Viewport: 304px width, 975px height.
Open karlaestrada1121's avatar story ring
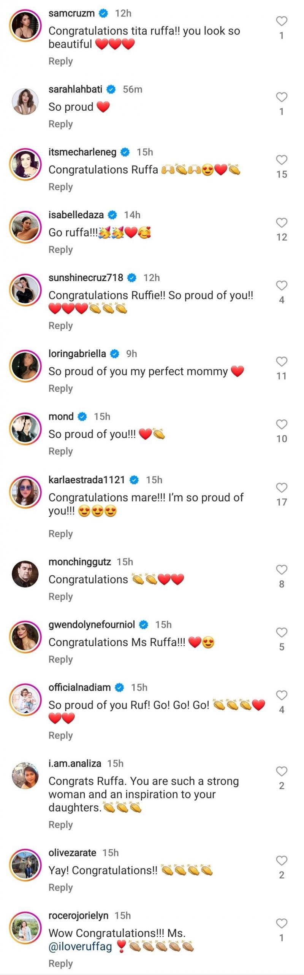tap(25, 492)
